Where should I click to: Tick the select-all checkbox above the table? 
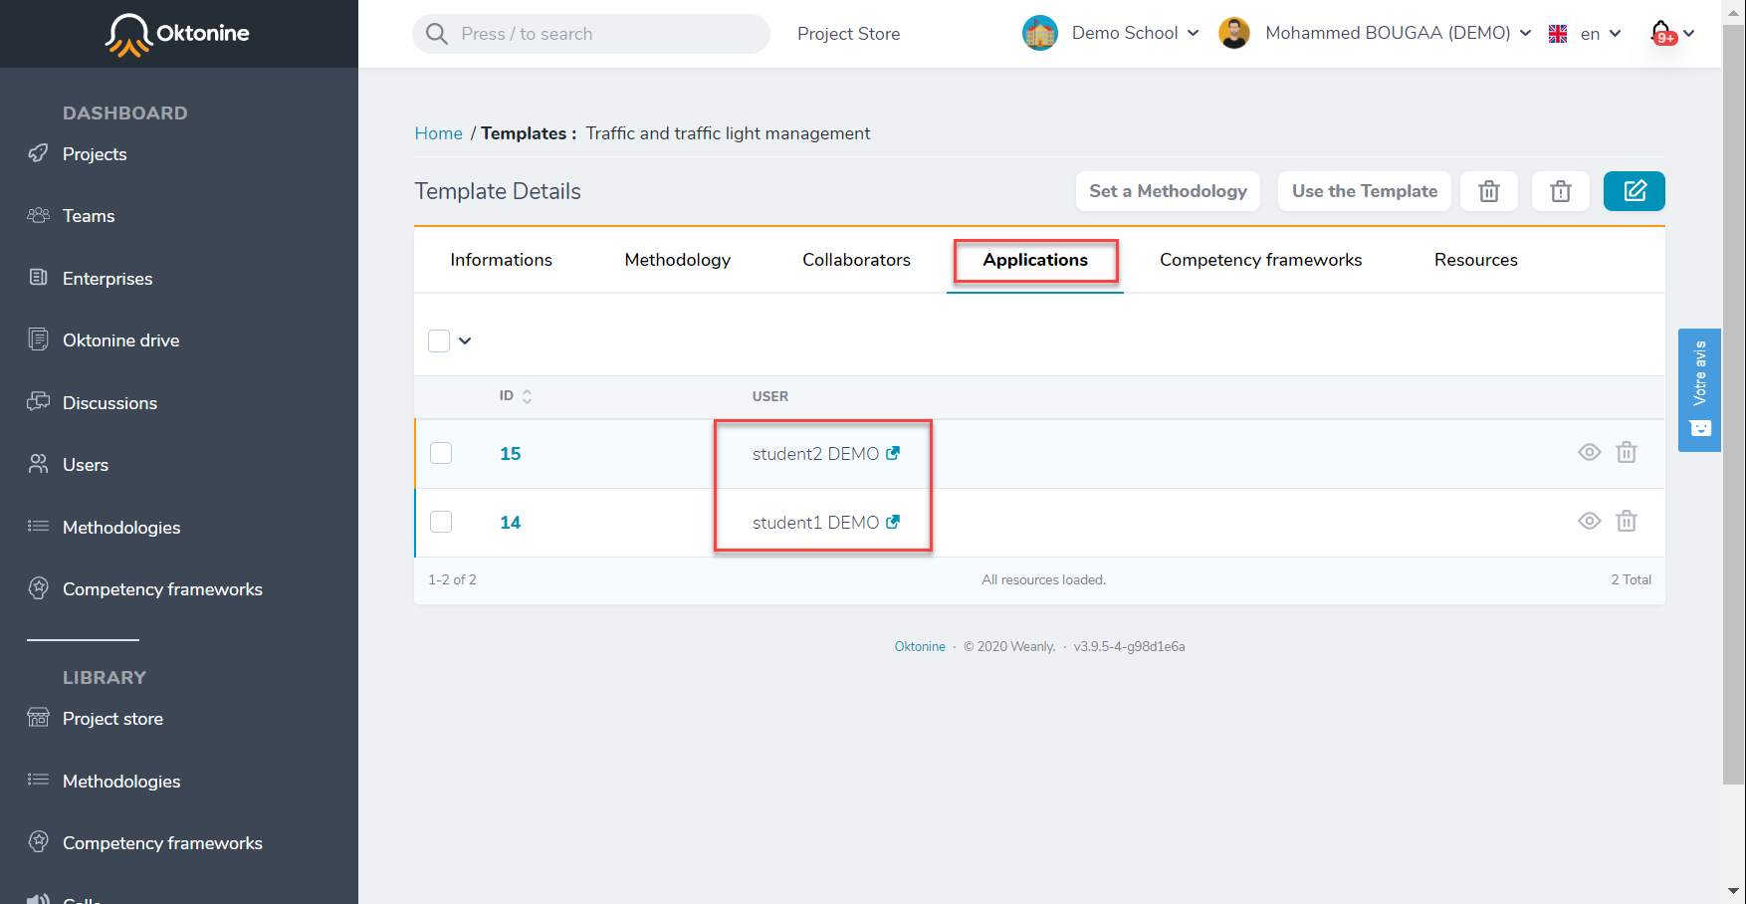(439, 340)
